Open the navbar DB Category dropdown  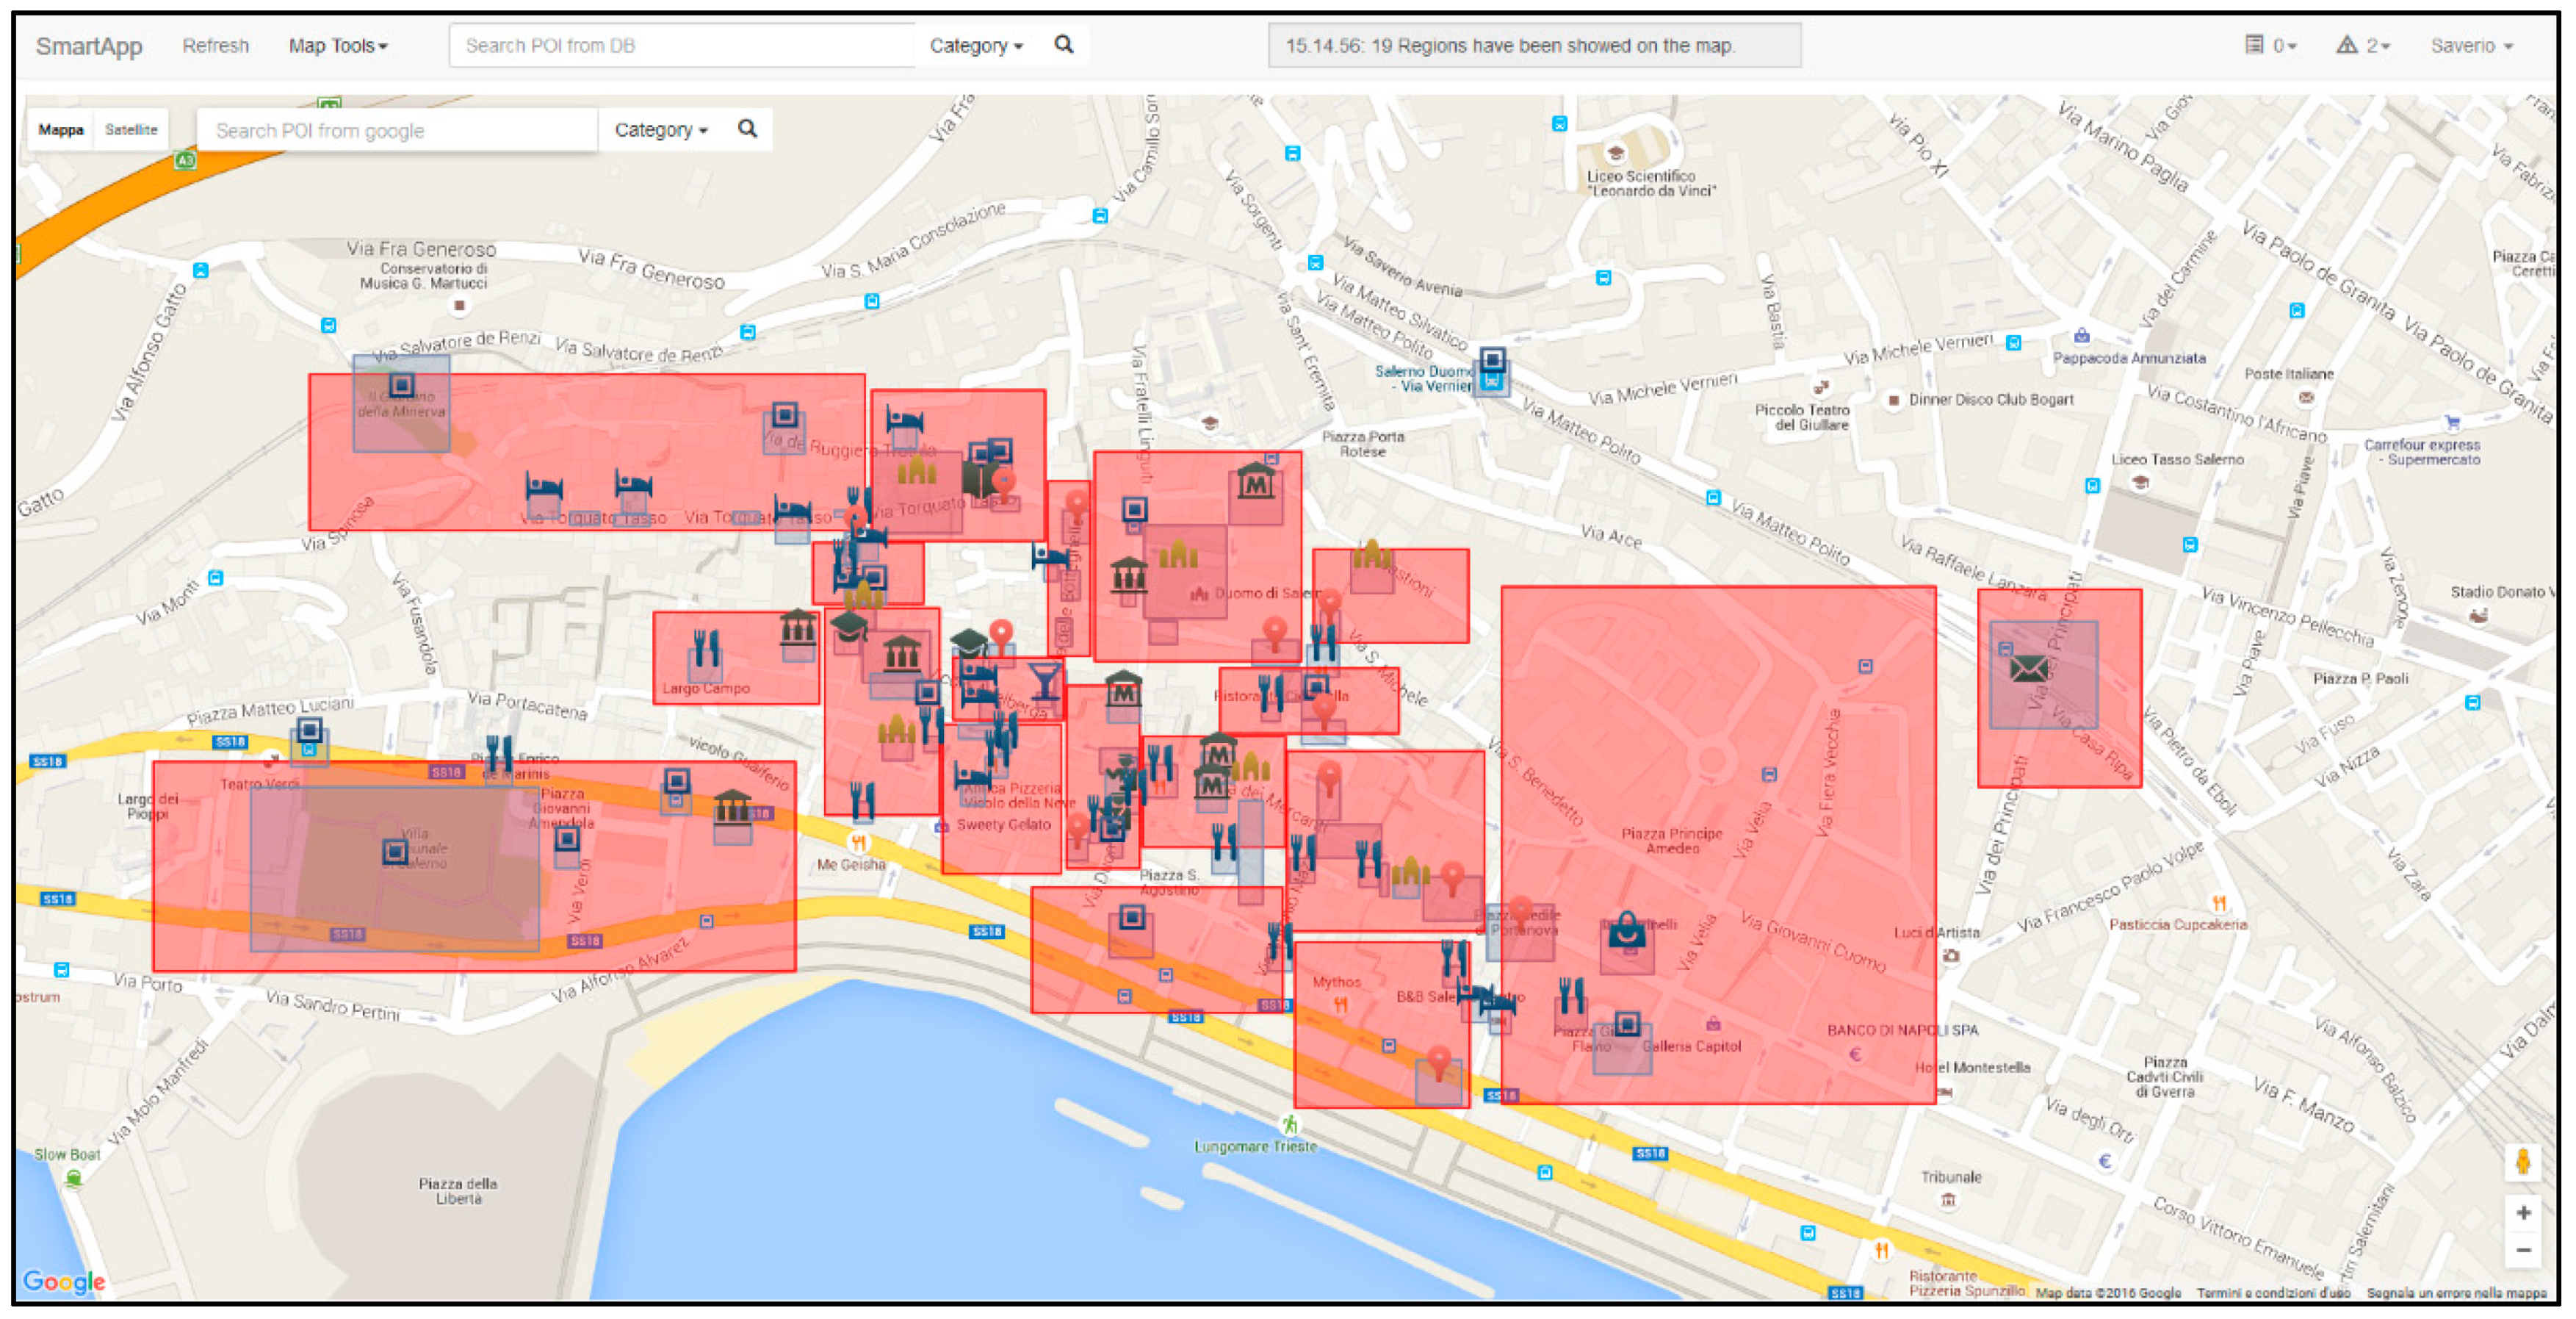click(975, 46)
